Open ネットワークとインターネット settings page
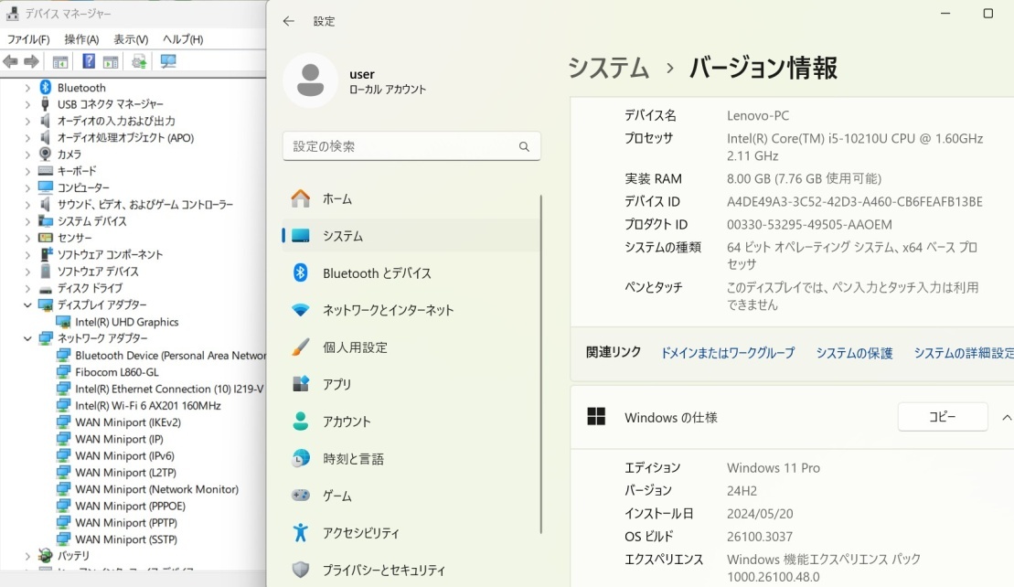Viewport: 1014px width, 587px height. coord(388,310)
